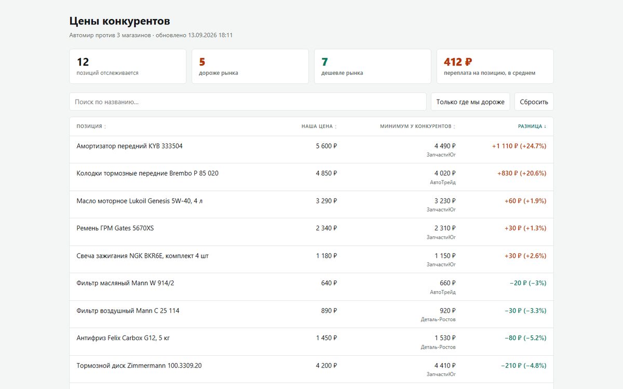The image size is (623, 389).
Task: Select Антифриз Felix Carbox G12 row
Action: (x=311, y=342)
